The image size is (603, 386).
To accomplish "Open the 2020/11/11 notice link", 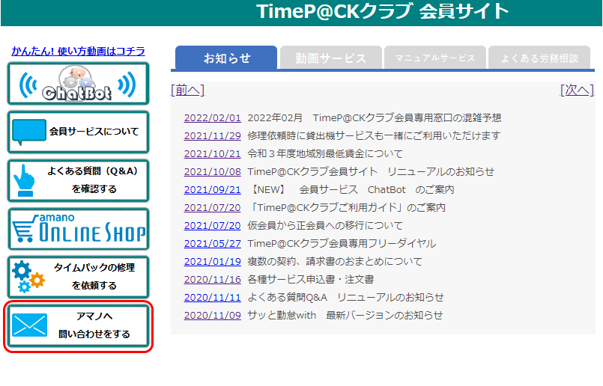I will 212,298.
